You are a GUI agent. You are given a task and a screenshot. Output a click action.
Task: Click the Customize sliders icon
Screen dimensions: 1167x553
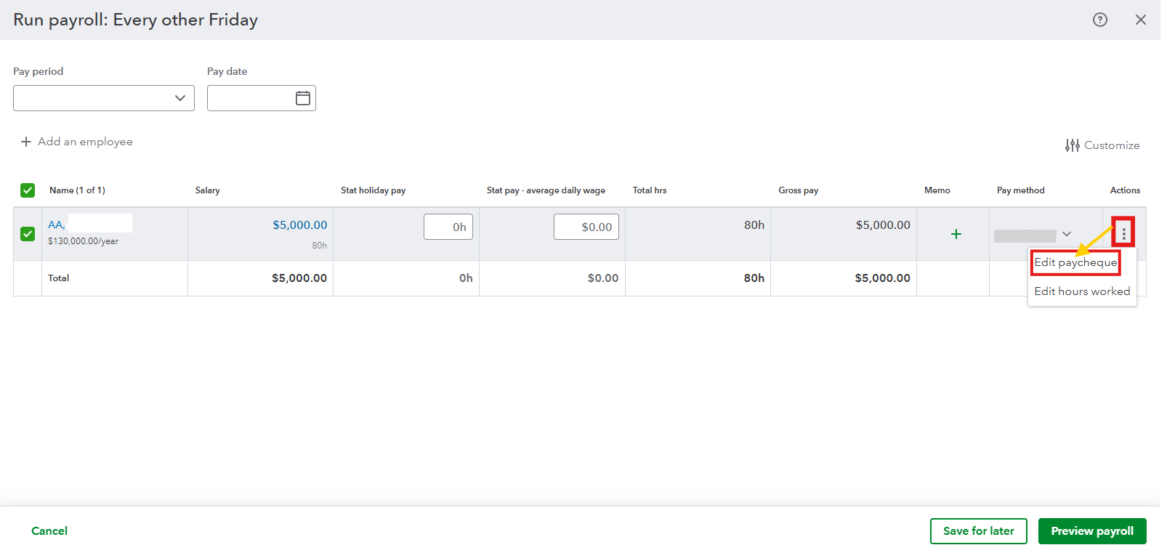point(1072,145)
